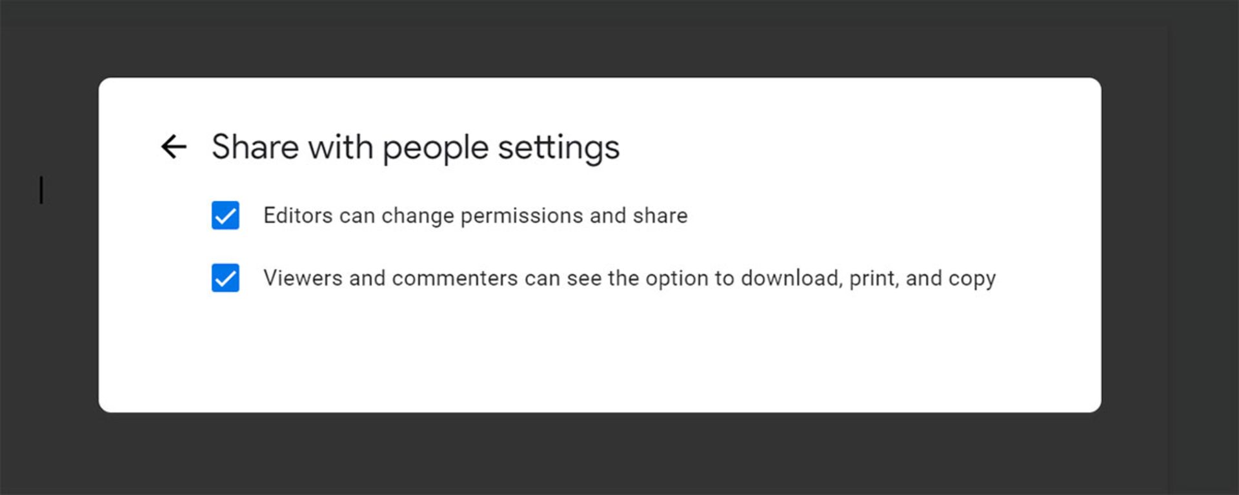Click the word 'settings' in the dialog title
Screen dimensions: 1239x495
tap(558, 148)
